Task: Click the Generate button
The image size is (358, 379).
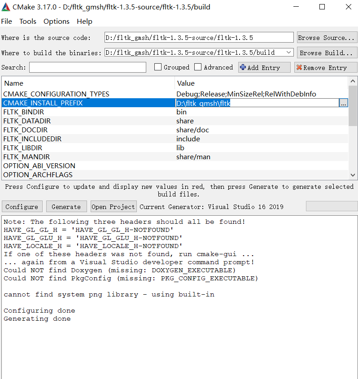Action: [x=66, y=207]
